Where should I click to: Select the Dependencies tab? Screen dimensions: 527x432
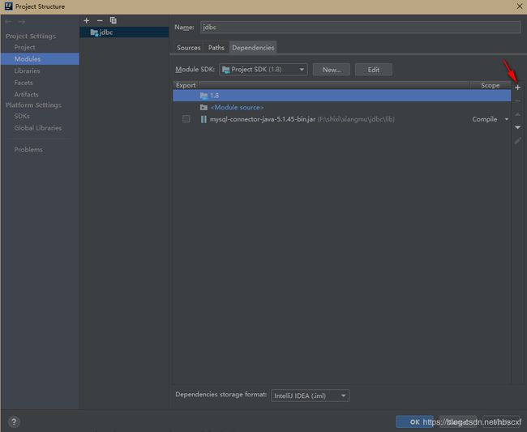(253, 48)
